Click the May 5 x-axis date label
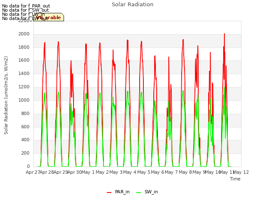Viewport: 266px width, 200px height. (x=144, y=172)
